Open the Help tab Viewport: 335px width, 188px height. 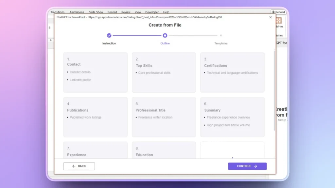click(x=166, y=12)
